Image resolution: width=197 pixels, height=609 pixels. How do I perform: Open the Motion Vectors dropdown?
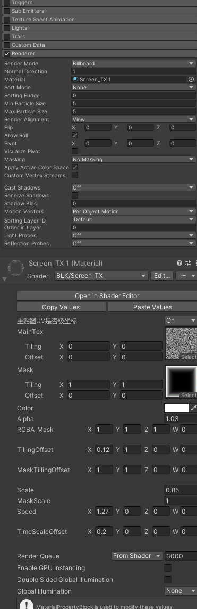(133, 212)
